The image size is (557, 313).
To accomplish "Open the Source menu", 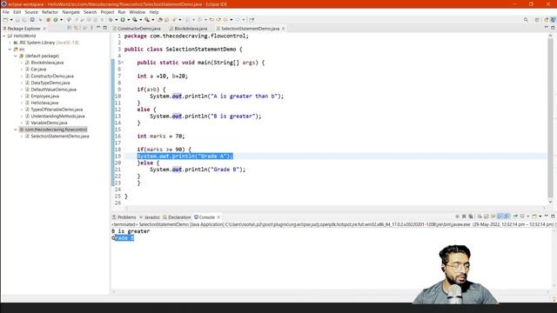I will (x=31, y=12).
